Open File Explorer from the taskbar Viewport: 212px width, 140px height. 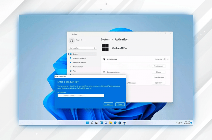pos(111,123)
